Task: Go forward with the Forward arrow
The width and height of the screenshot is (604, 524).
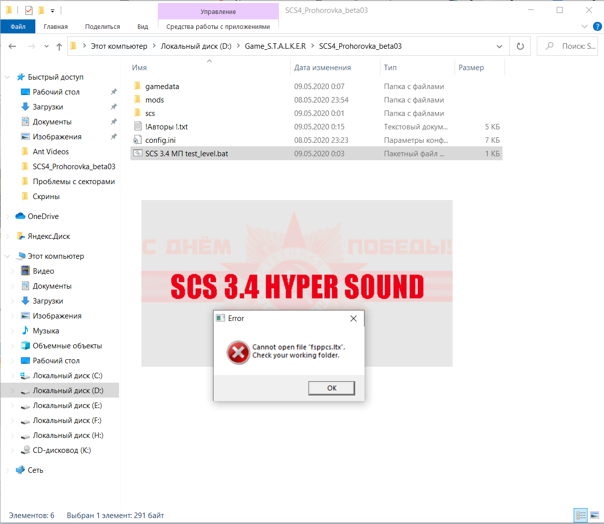Action: [x=31, y=46]
